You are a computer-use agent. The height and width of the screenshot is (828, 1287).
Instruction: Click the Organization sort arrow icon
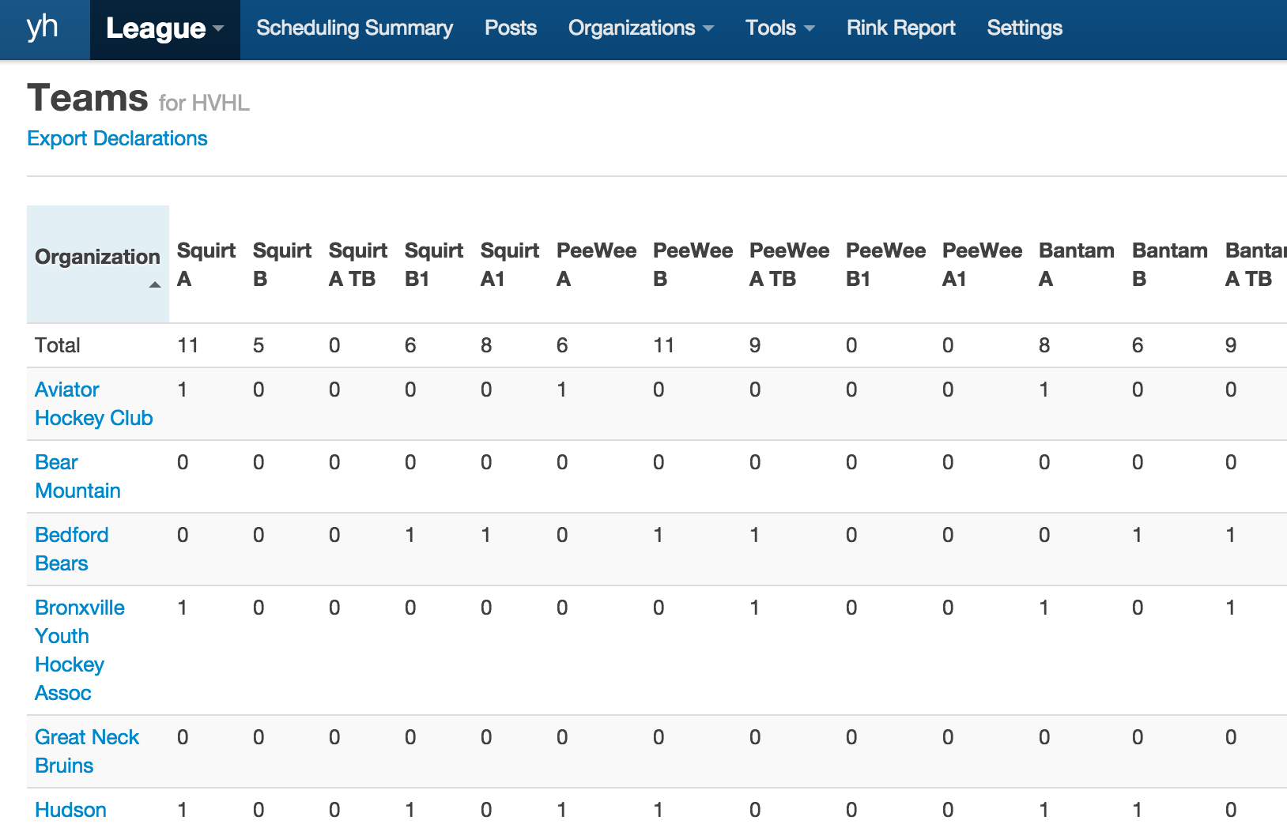pos(155,284)
